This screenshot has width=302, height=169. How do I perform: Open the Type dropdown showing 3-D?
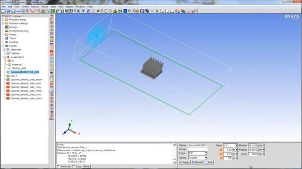(x=206, y=153)
